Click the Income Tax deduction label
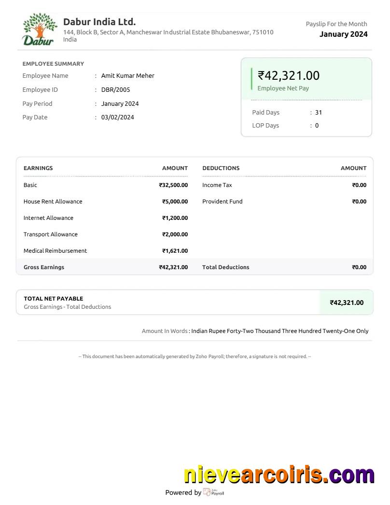 coord(217,185)
